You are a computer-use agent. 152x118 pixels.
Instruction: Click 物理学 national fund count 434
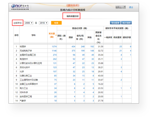click(x=73, y=47)
